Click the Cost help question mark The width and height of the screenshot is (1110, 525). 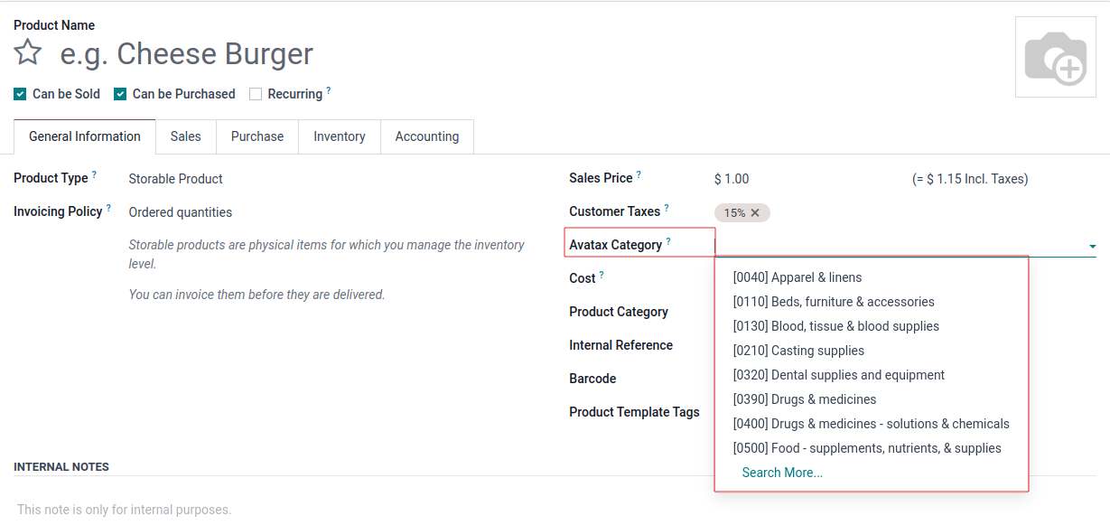(x=602, y=274)
